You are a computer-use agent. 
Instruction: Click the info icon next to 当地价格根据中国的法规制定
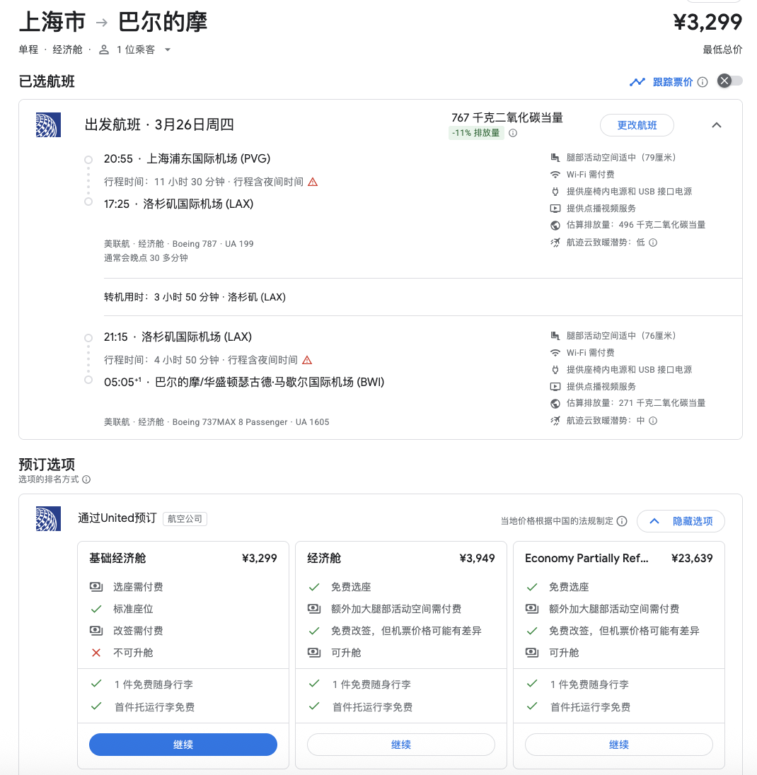622,521
